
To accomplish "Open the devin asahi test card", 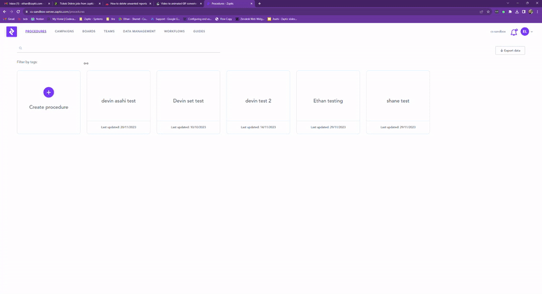I will tap(119, 101).
